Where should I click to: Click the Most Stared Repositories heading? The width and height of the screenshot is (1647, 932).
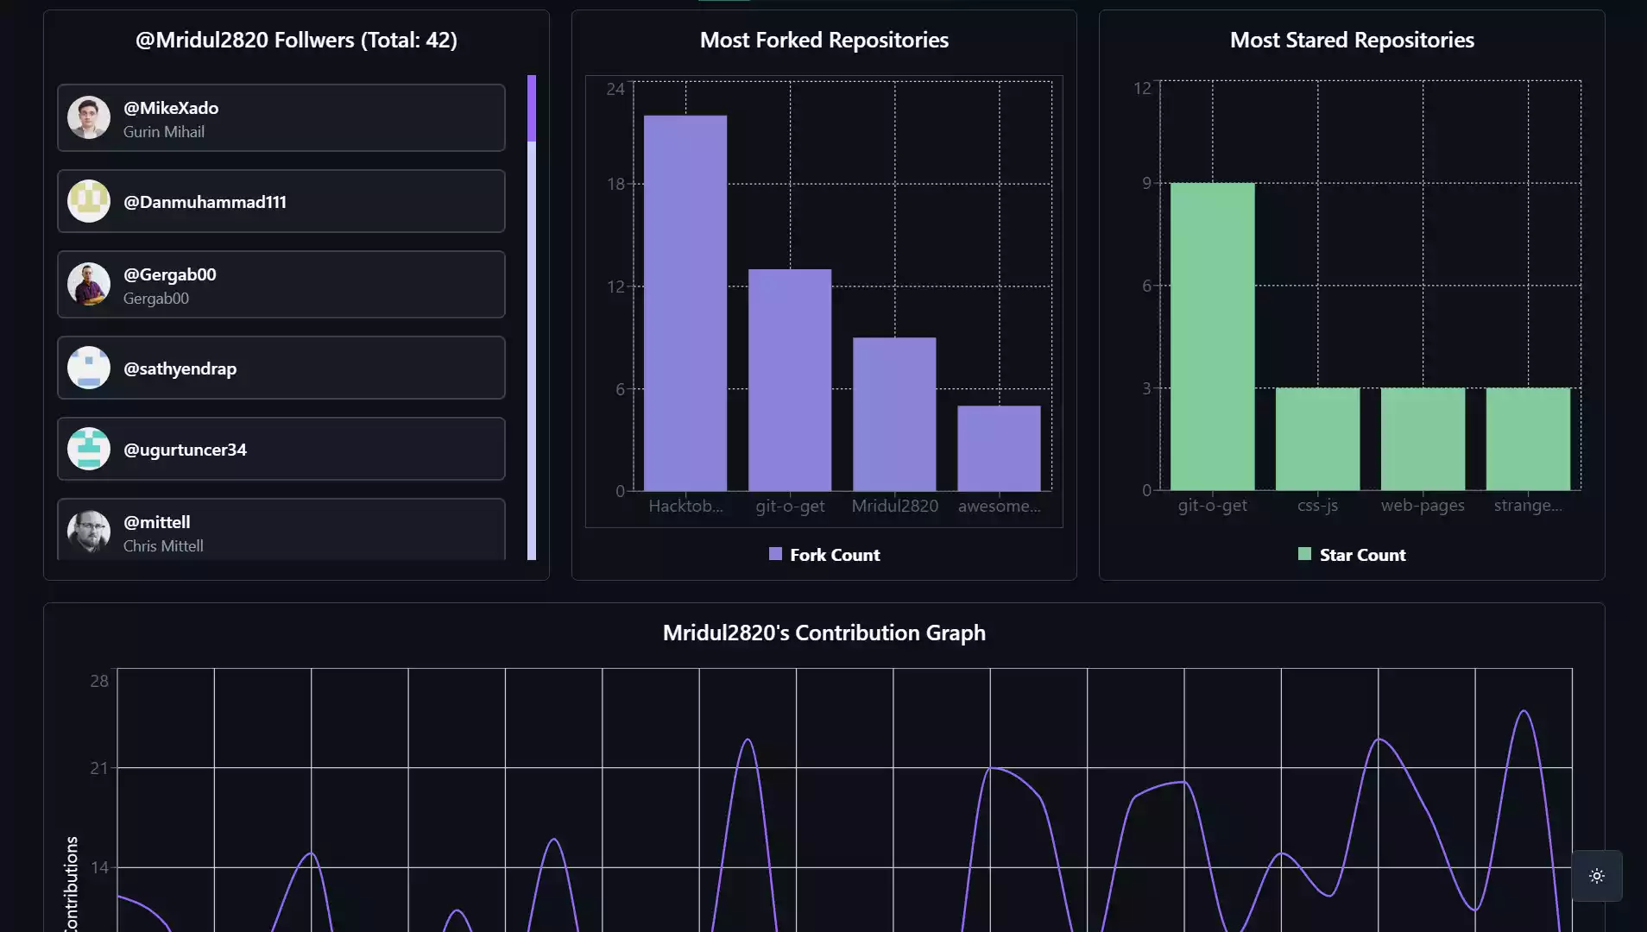pyautogui.click(x=1352, y=40)
